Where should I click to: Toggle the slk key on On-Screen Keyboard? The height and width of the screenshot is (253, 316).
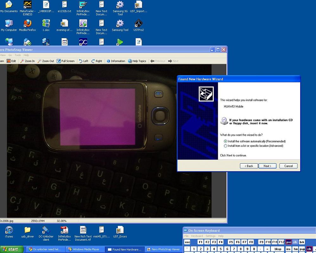coord(295,242)
